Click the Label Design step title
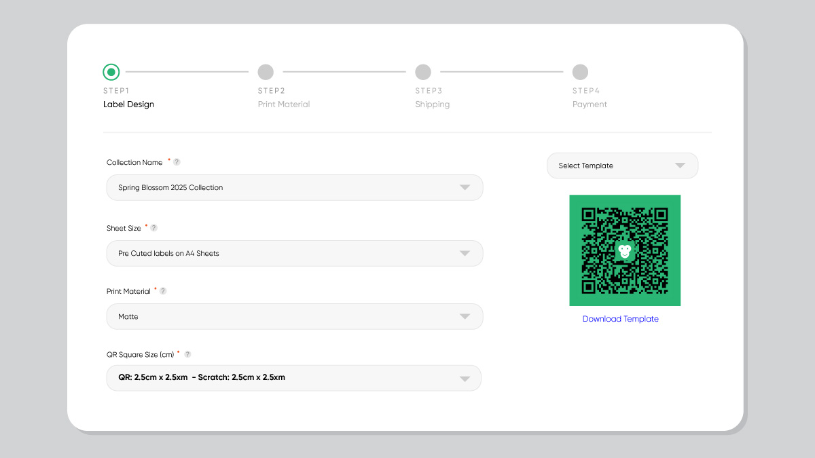The height and width of the screenshot is (458, 815). 128,104
